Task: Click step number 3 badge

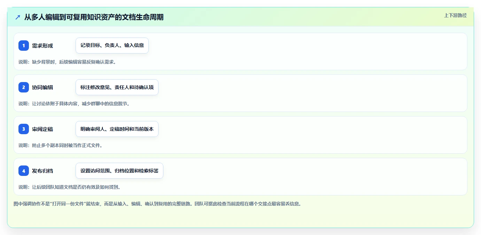Action: tap(24, 129)
